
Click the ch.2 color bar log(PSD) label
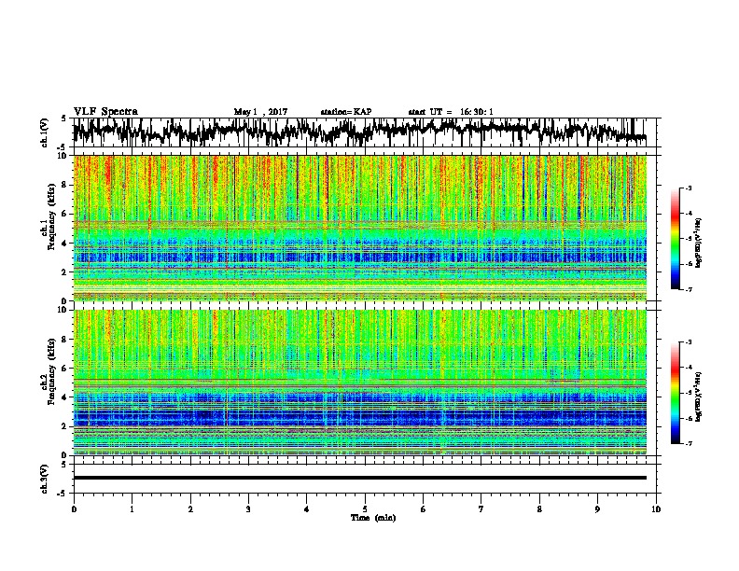698,397
